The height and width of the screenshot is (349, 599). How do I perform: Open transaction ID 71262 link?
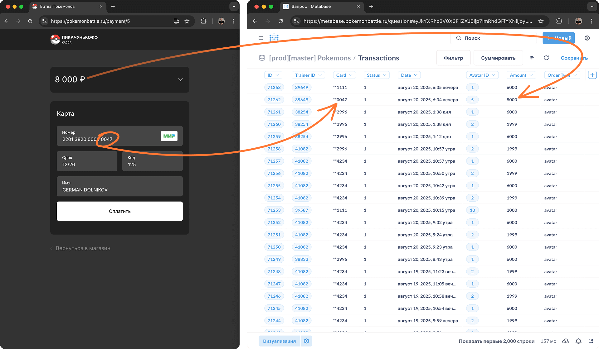pos(274,100)
